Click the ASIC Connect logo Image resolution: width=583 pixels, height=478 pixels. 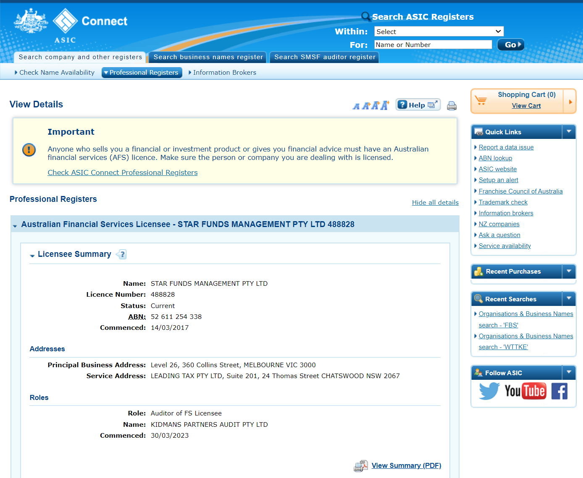(x=71, y=26)
